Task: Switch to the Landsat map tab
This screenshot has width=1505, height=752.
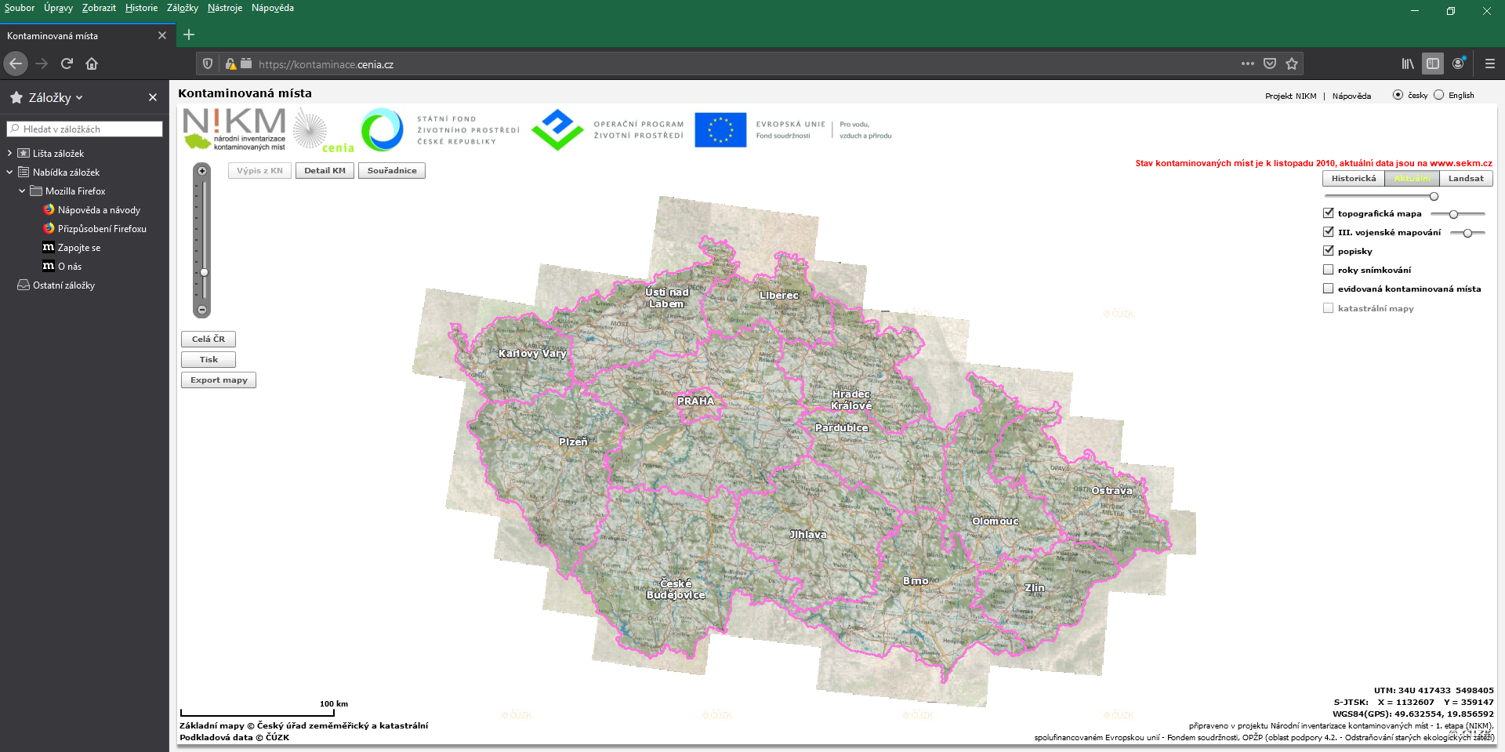Action: (x=1465, y=179)
